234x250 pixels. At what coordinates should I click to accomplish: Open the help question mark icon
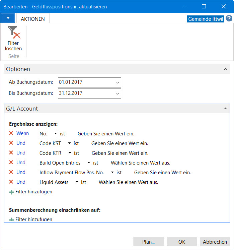(229, 18)
